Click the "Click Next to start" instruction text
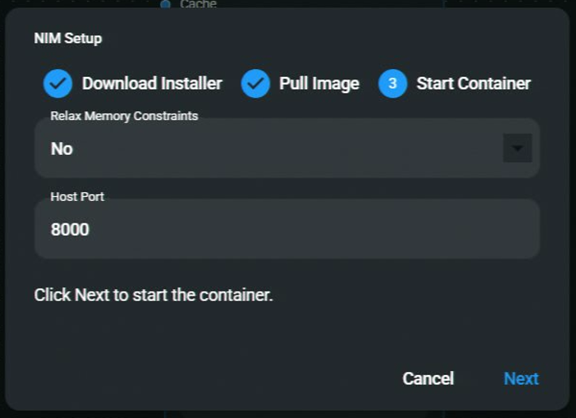576x418 pixels. [153, 295]
